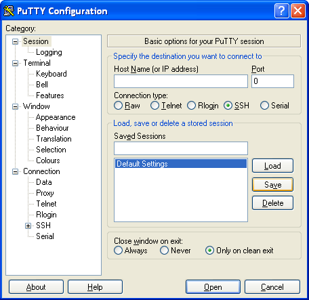Viewport: 309px width, 300px height.
Task: Open the Translation settings category
Action: click(54, 139)
